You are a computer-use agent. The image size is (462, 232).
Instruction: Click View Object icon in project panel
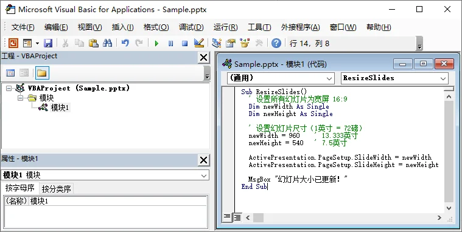(x=24, y=73)
